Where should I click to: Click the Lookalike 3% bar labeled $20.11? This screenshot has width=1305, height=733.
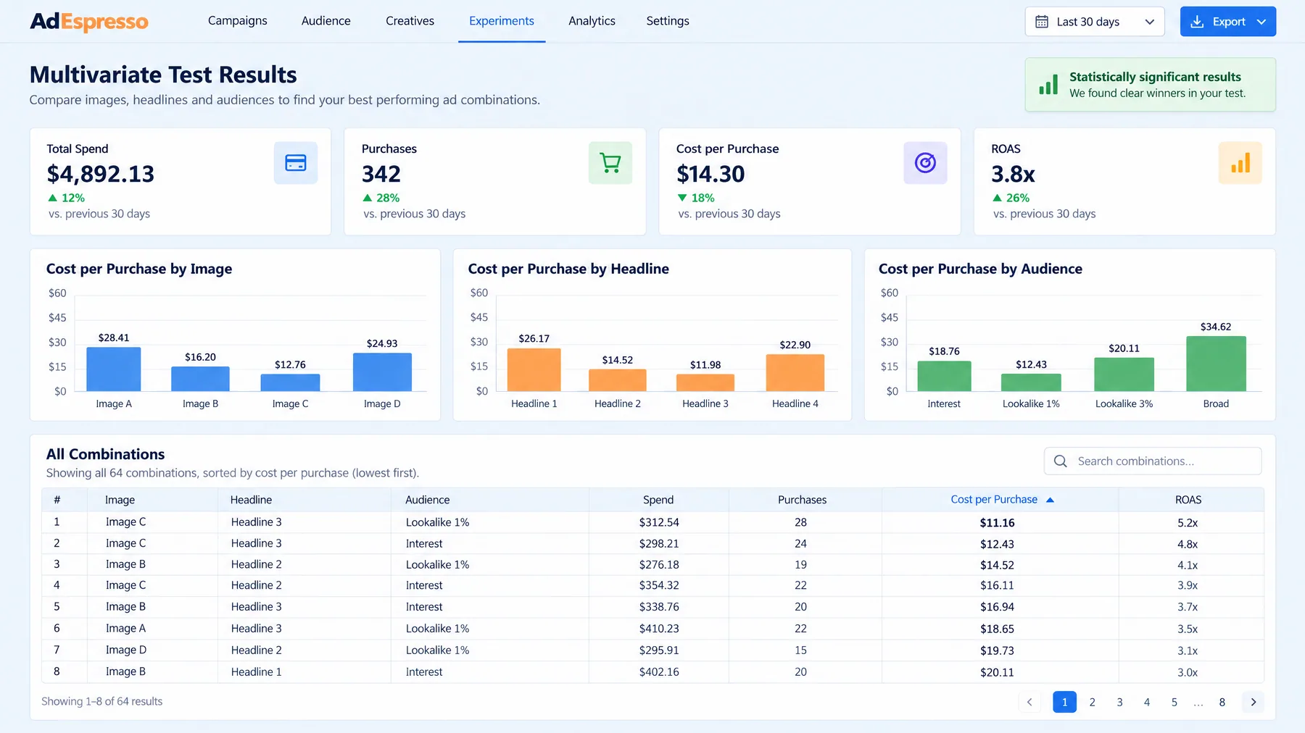point(1124,374)
